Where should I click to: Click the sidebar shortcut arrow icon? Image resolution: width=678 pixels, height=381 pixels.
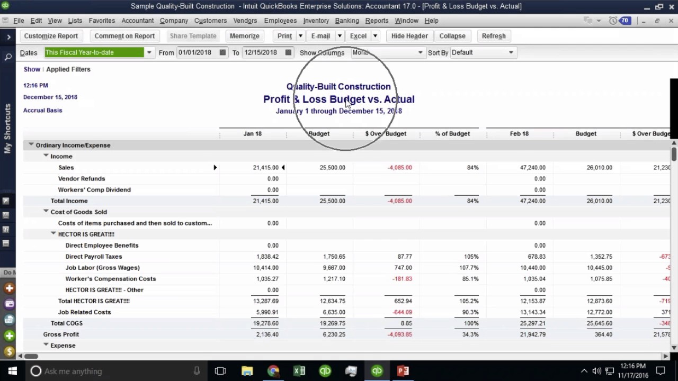pyautogui.click(x=6, y=201)
